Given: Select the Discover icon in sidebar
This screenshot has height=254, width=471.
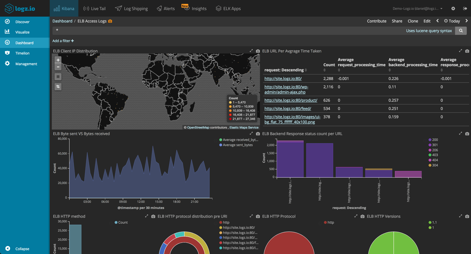Looking at the screenshot, I should 7,21.
